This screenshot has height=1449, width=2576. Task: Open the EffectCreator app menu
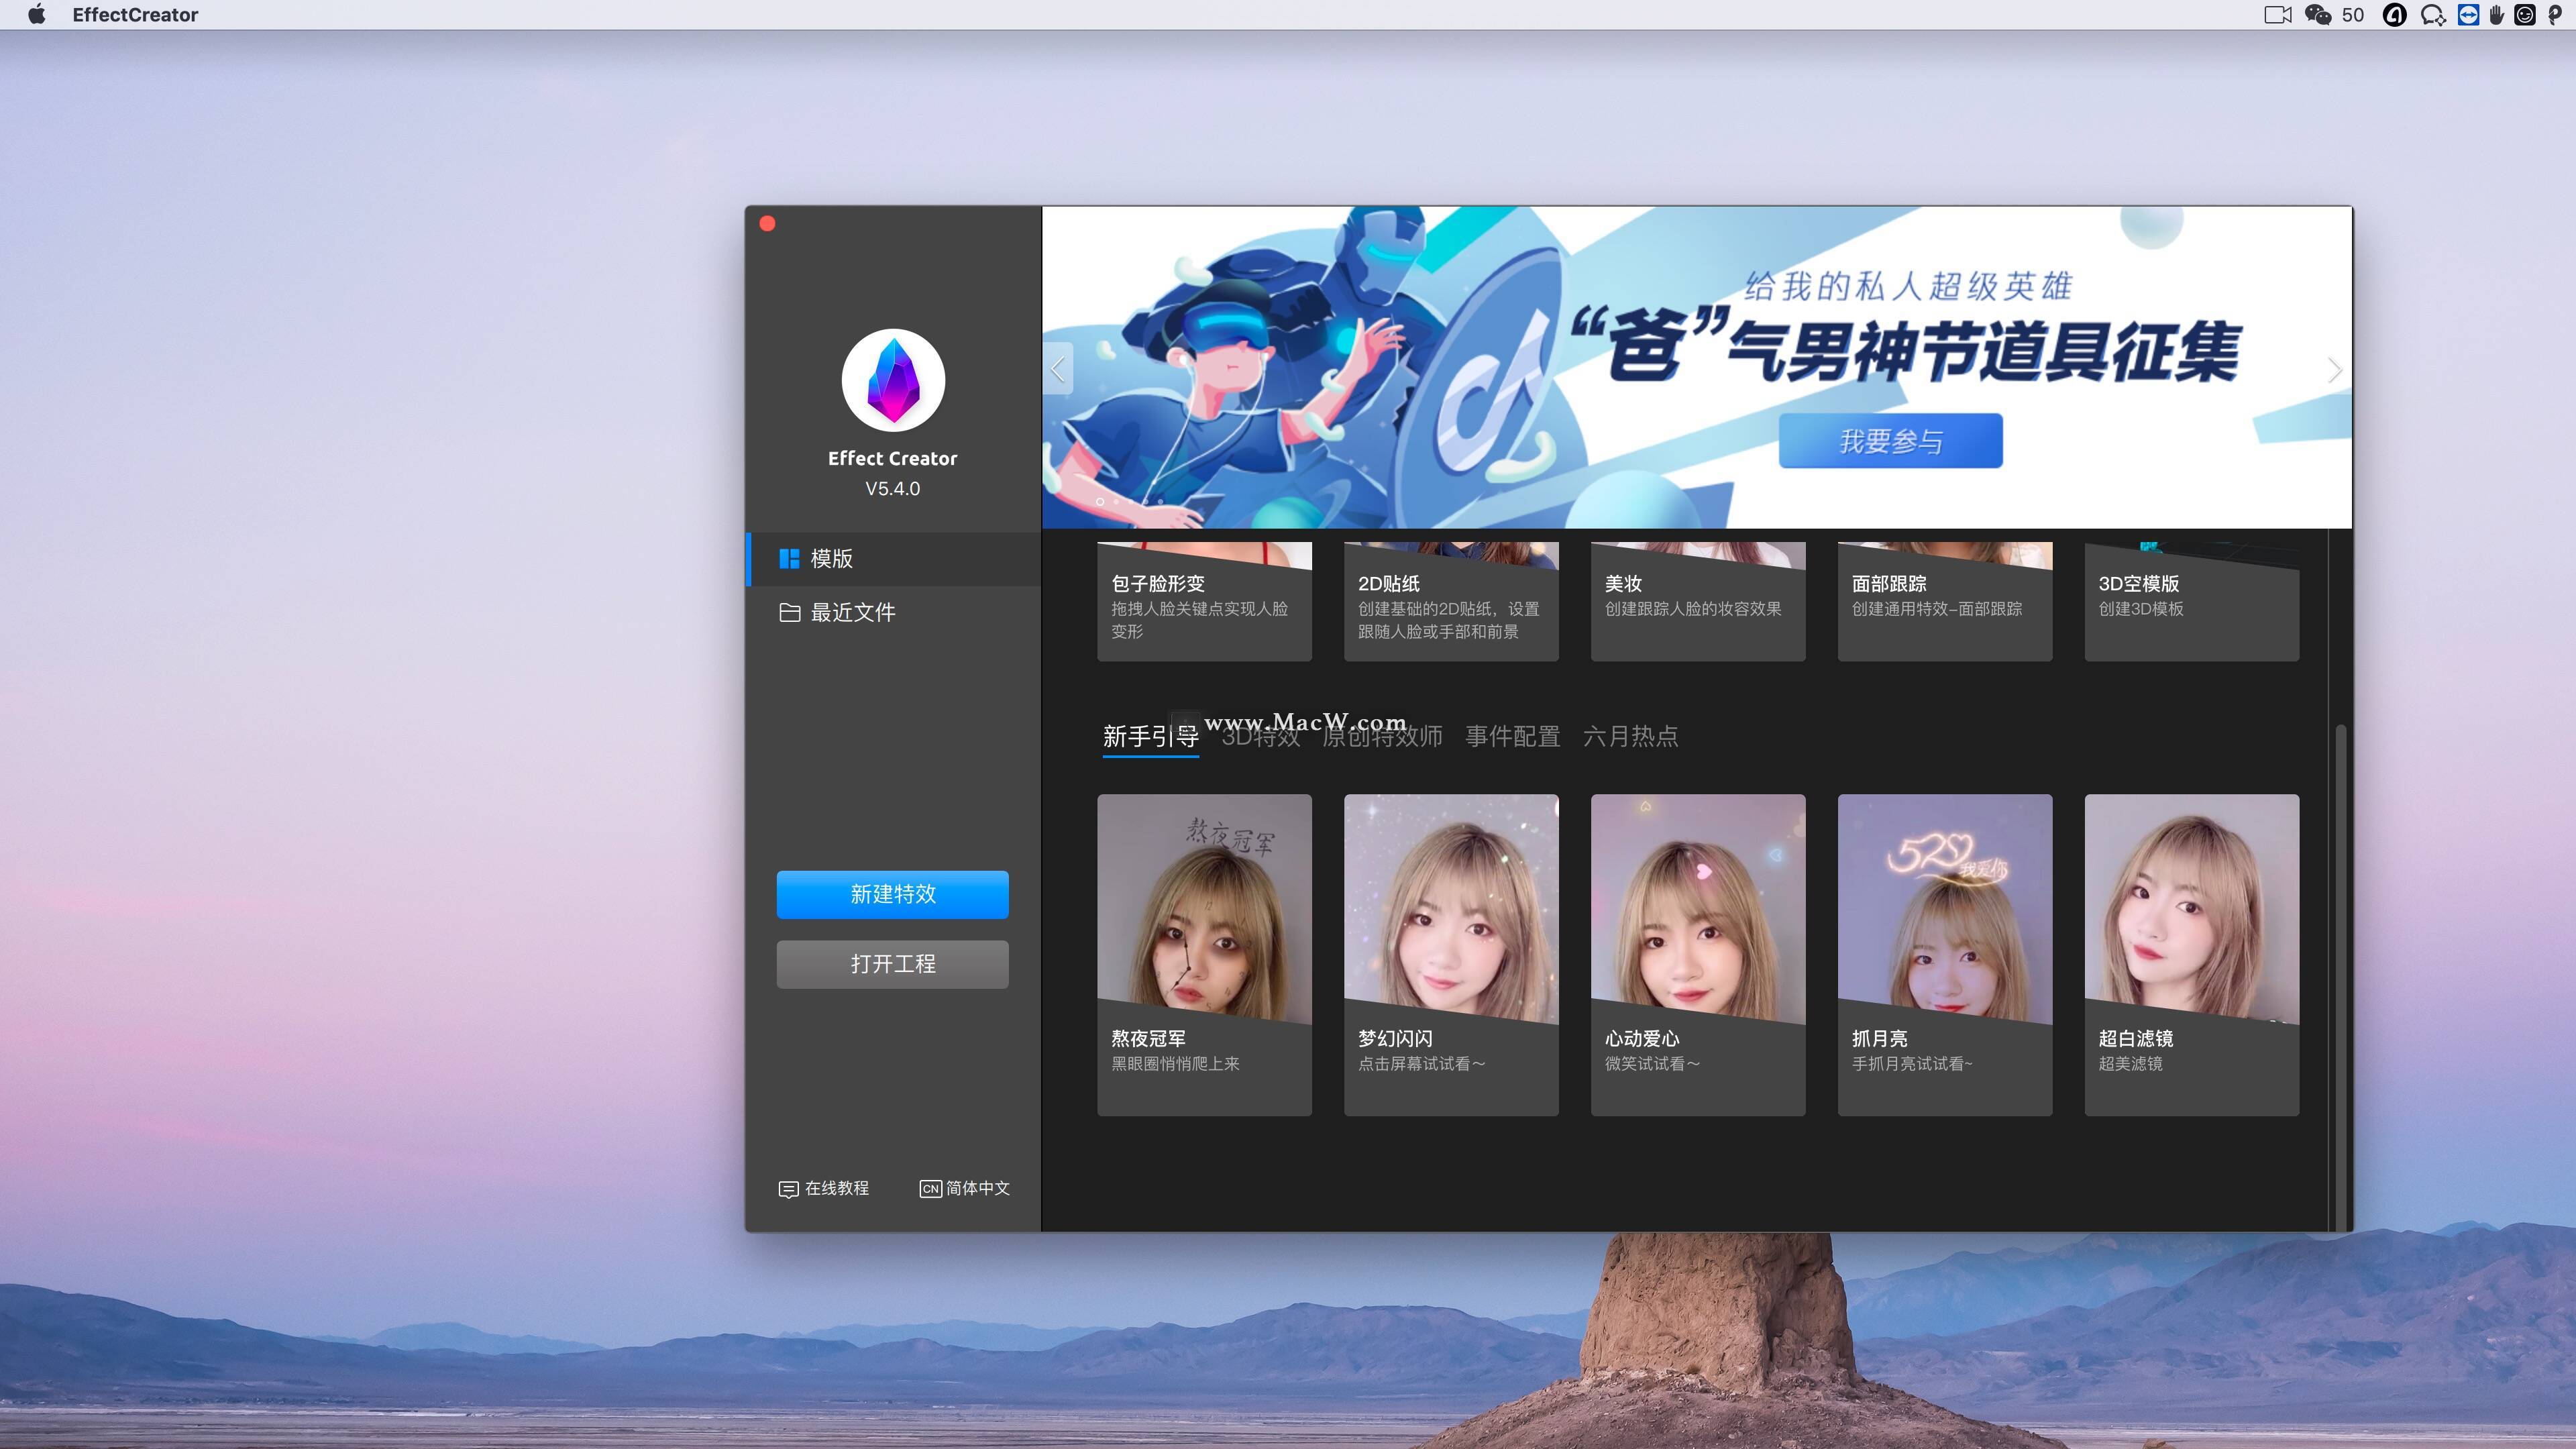pos(135,14)
